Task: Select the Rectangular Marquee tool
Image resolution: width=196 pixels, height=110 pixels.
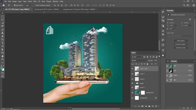Action: click(2, 16)
